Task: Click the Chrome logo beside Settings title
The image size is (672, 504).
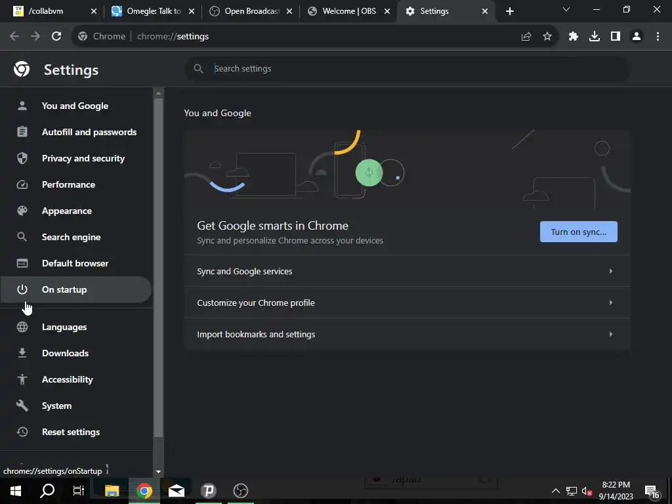Action: pyautogui.click(x=22, y=69)
